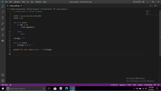Select interpreter 3.10.2 64-bit
This screenshot has height=91, width=161.
(148, 85)
